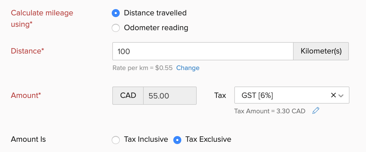The image size is (366, 152).
Task: Clear the selected GST tax with X icon
Action: pos(333,95)
